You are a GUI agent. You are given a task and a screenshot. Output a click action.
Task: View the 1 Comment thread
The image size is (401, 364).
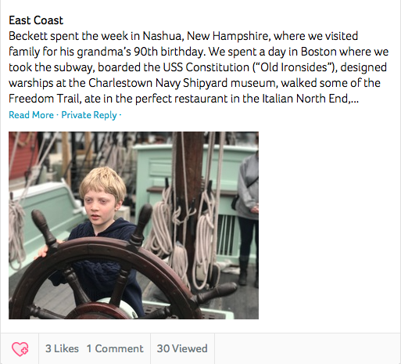115,348
